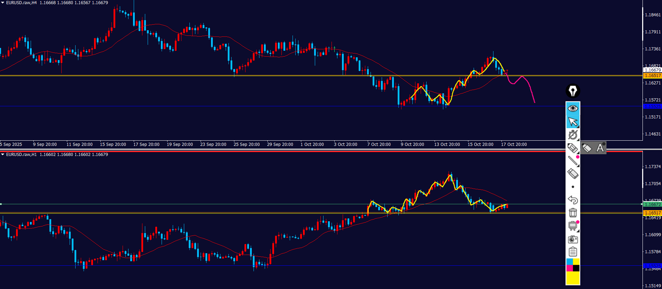This screenshot has height=289, width=662.
Task: Toggle ink visibility with the eye icon
Action: tap(573, 108)
